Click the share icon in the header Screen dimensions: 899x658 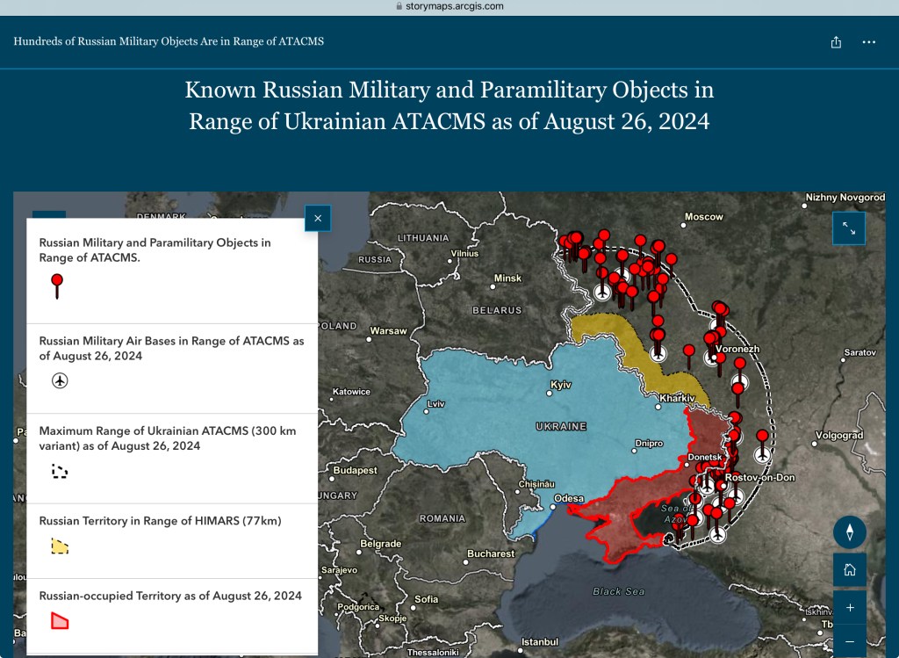tap(836, 42)
